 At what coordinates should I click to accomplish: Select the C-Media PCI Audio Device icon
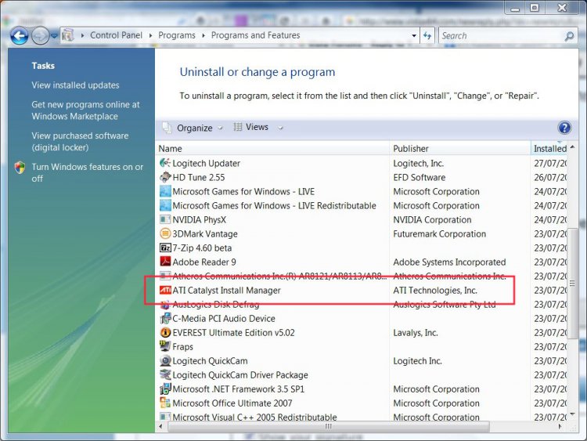coord(165,319)
